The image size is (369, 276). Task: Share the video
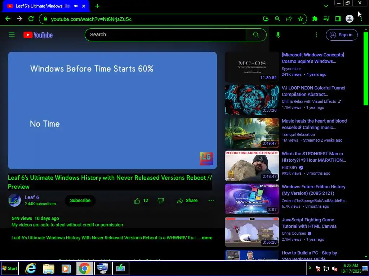(187, 201)
